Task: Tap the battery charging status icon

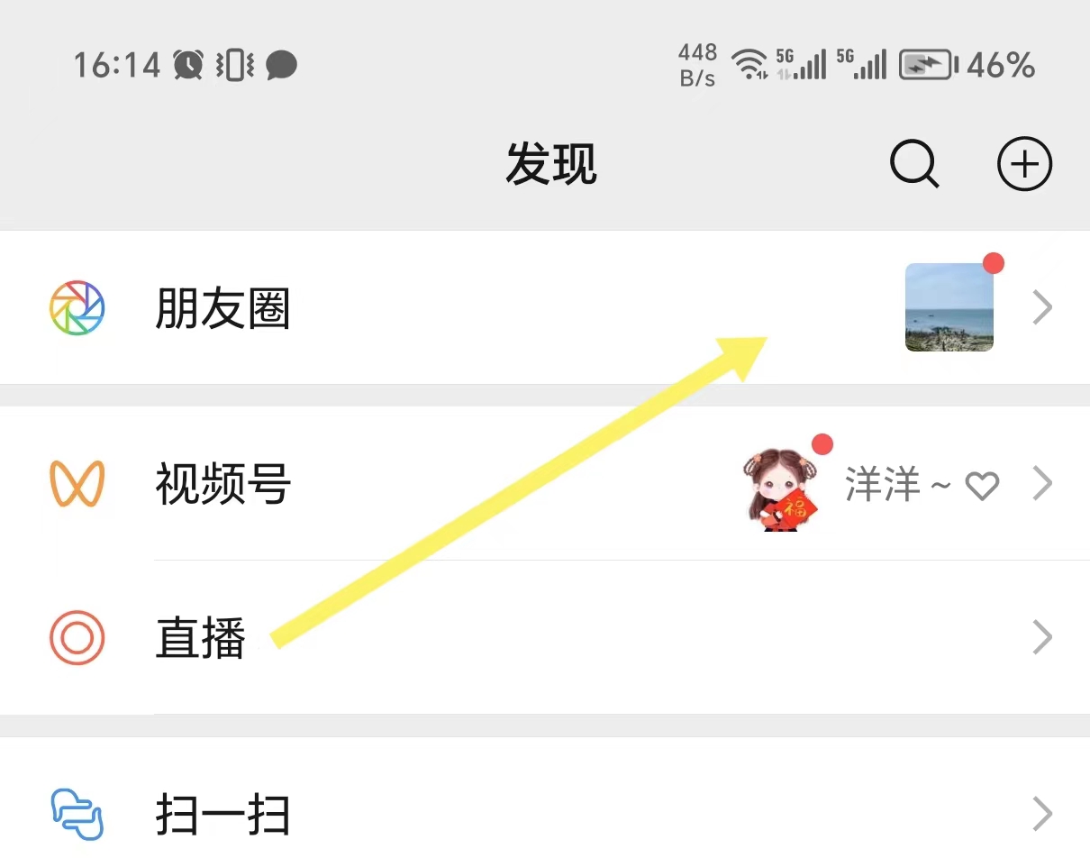Action: pyautogui.click(x=928, y=65)
